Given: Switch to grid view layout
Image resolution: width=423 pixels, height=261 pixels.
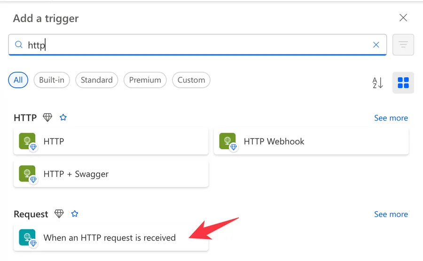Looking at the screenshot, I should tap(403, 83).
